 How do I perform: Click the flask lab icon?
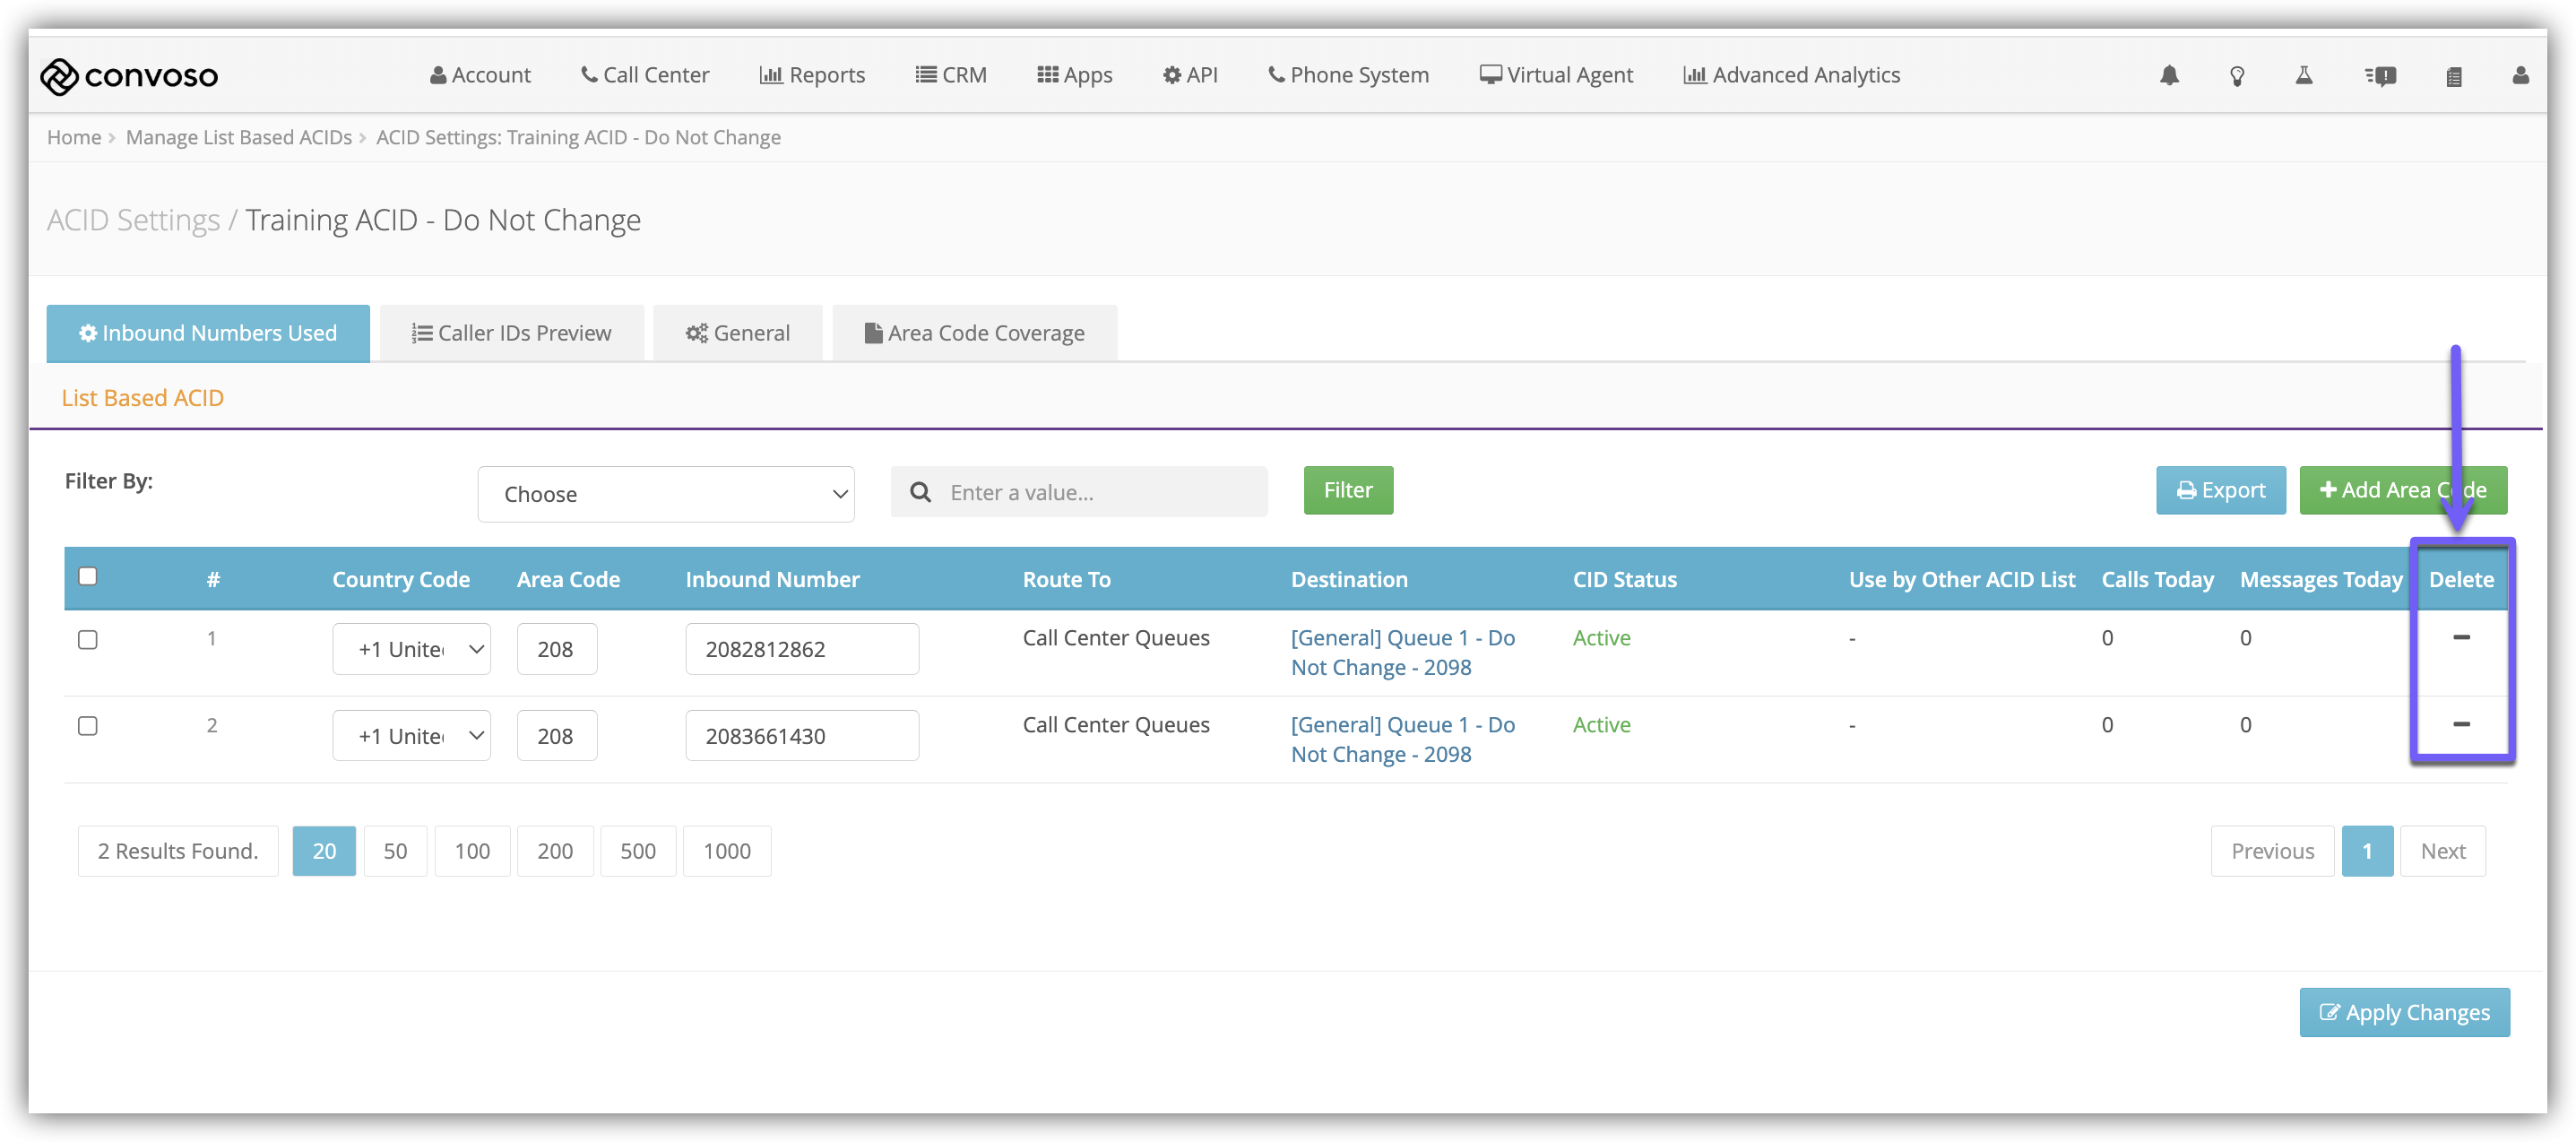click(2304, 76)
